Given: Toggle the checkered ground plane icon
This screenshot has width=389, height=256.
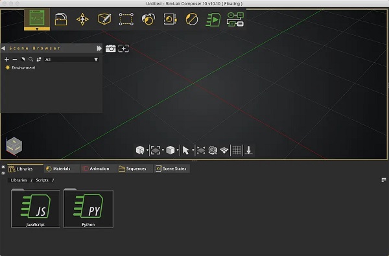Looking at the screenshot, I should [x=224, y=150].
